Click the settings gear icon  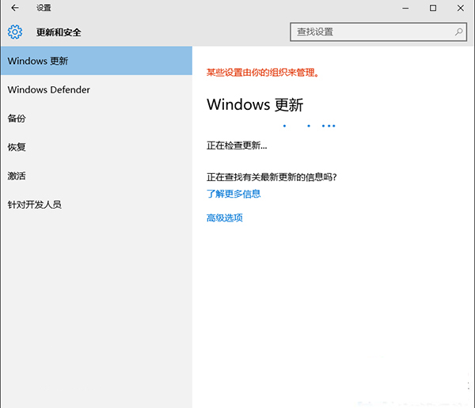(x=15, y=32)
